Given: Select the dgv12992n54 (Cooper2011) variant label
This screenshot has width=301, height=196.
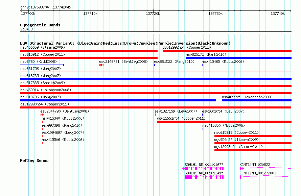Looking at the screenshot, I should coord(187,47).
